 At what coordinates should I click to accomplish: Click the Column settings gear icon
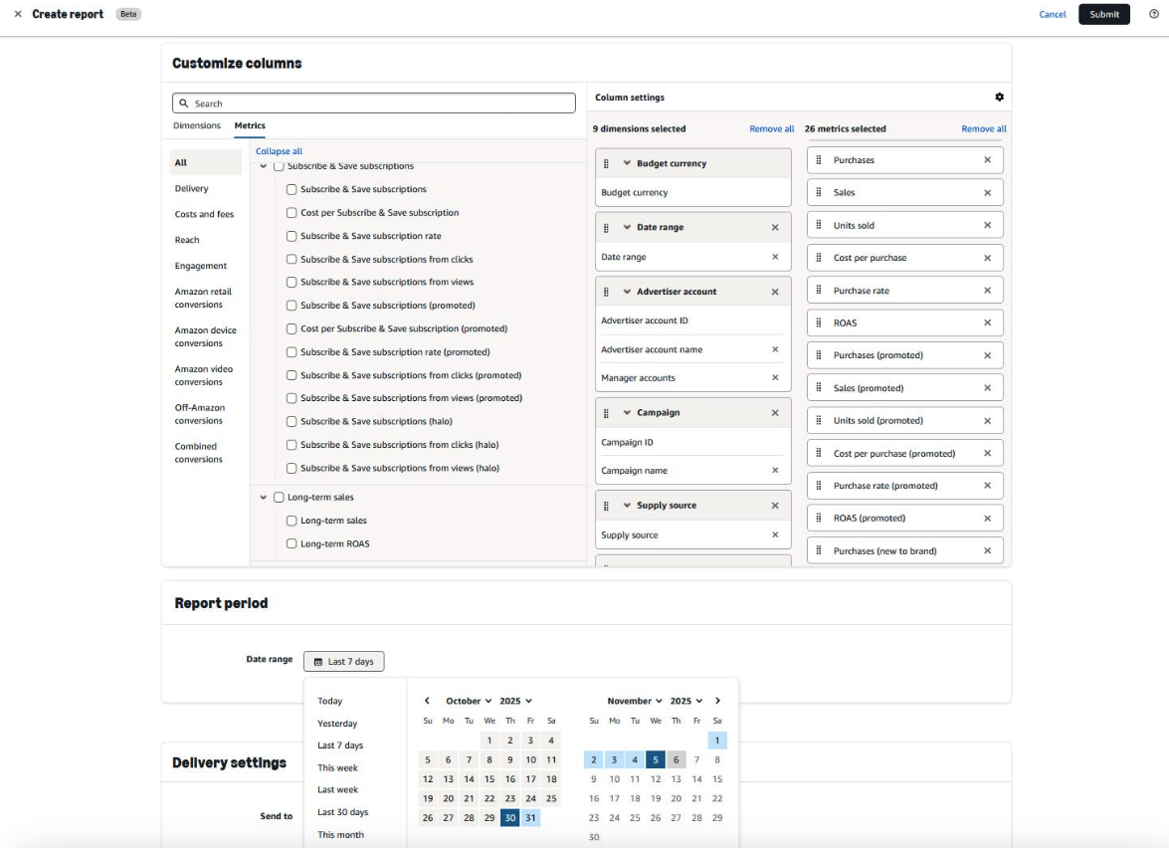(999, 98)
